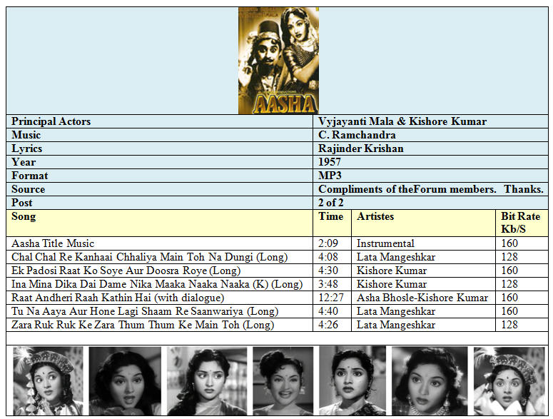553x419 pixels.
Task: Click the '2 of 2' post value
Action: 331,203
